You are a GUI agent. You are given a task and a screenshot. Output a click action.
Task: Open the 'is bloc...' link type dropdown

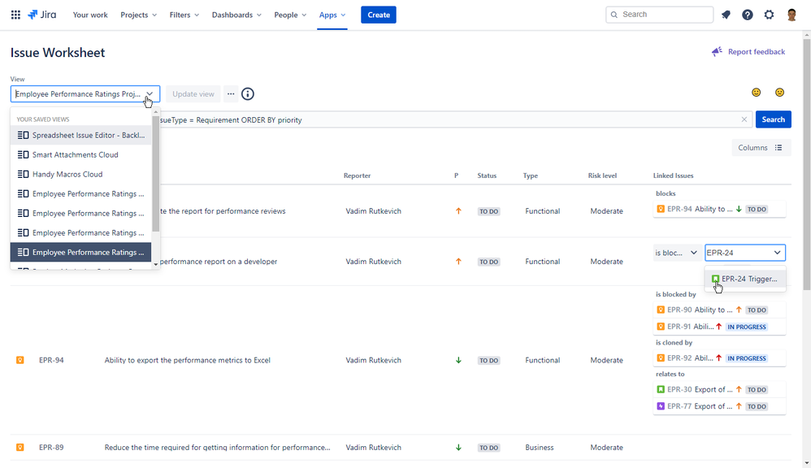(x=676, y=253)
